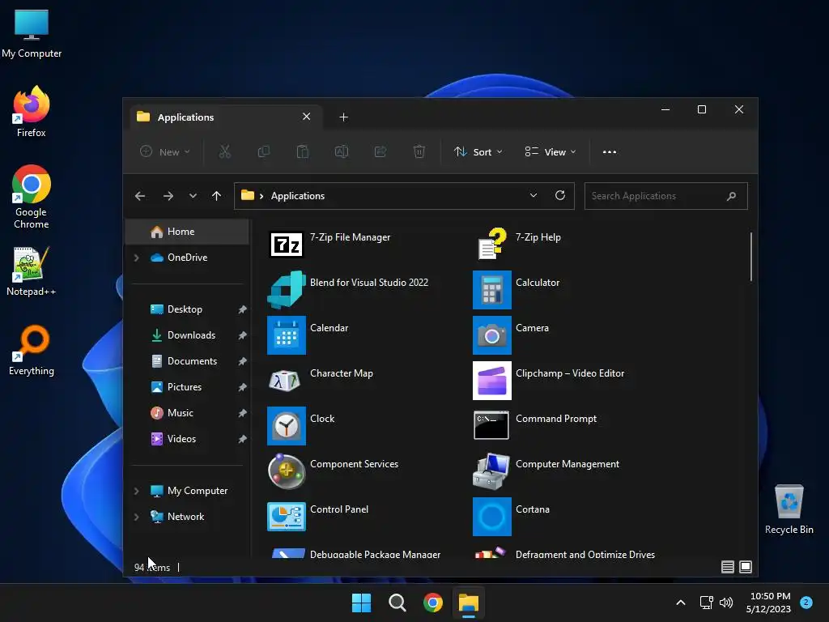Select the Component Services icon
This screenshot has width=829, height=622.
click(286, 471)
